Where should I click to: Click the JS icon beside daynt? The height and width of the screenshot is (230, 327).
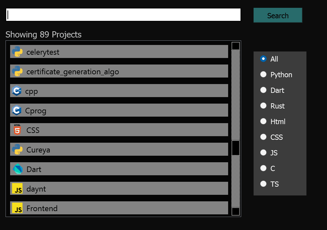tap(17, 188)
